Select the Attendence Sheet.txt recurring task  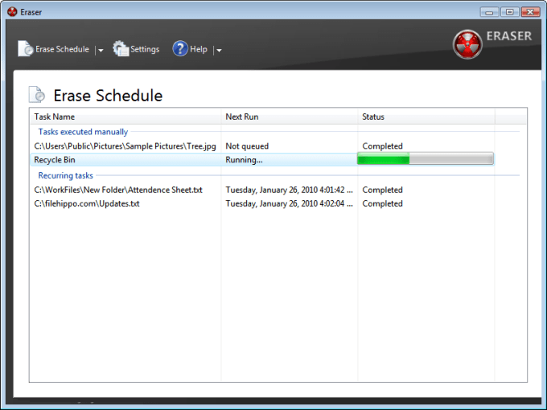click(x=262, y=190)
